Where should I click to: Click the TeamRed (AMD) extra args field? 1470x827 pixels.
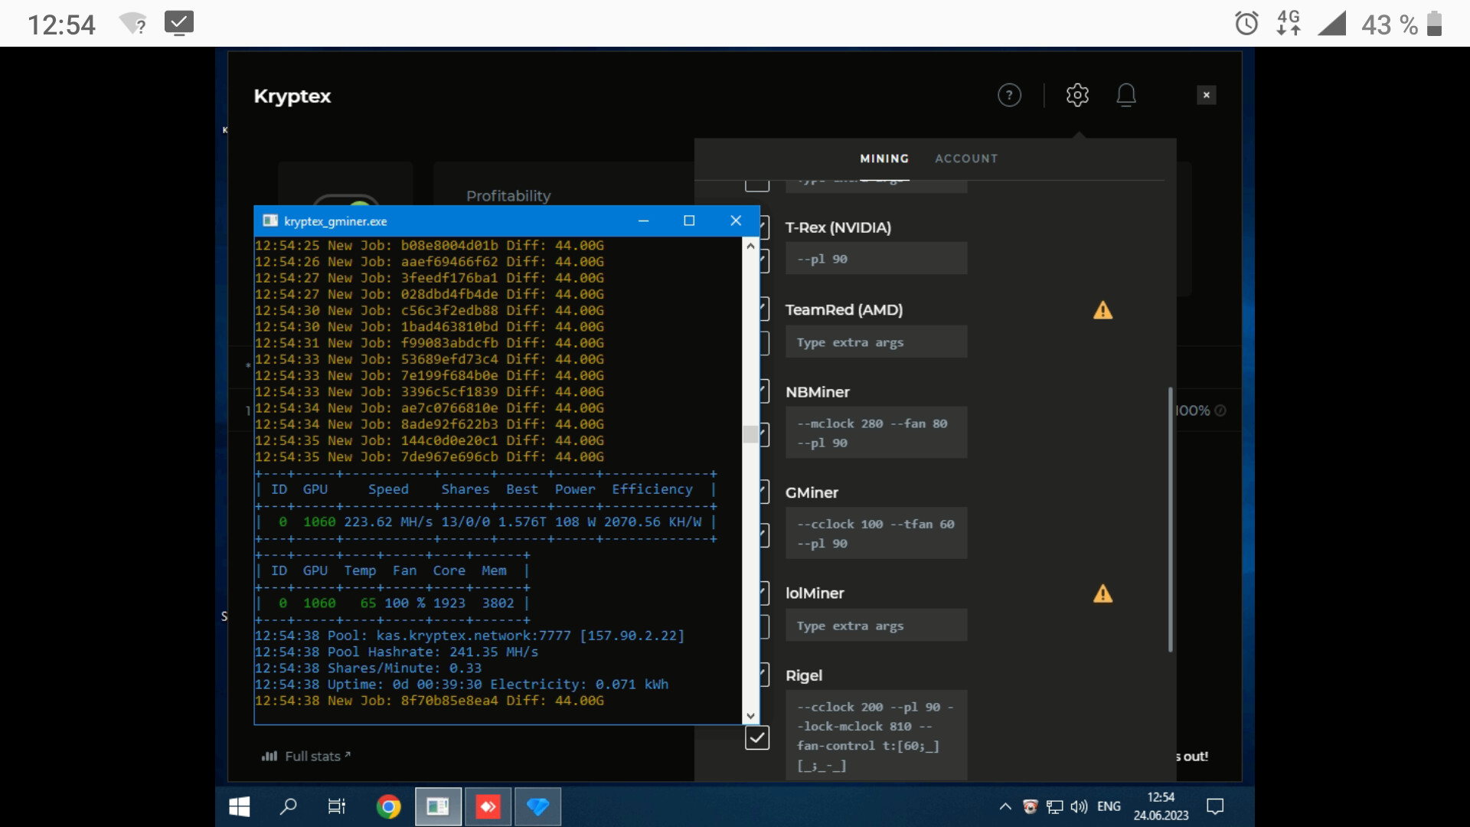tap(876, 342)
